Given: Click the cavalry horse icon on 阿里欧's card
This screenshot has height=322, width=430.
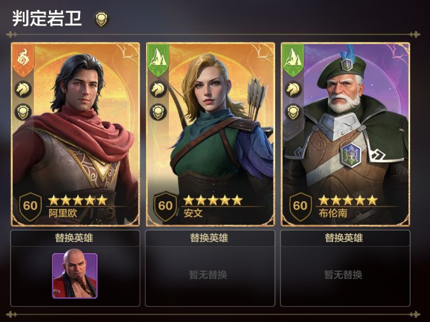Looking at the screenshot, I should pyautogui.click(x=23, y=89).
